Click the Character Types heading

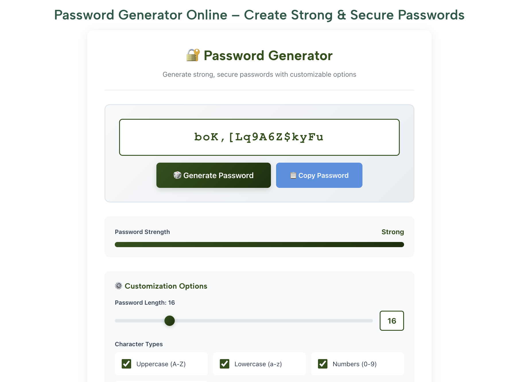coord(139,344)
